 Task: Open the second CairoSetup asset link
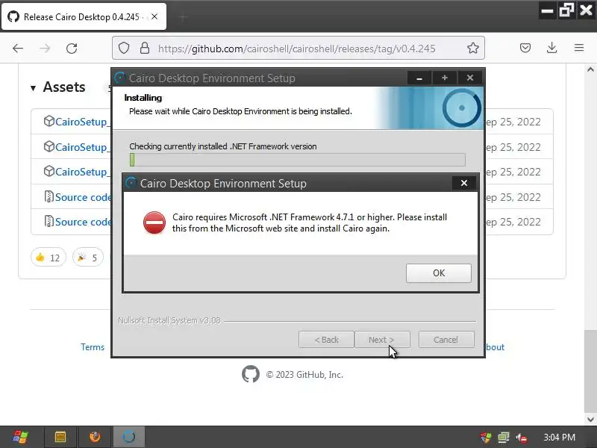pyautogui.click(x=82, y=147)
